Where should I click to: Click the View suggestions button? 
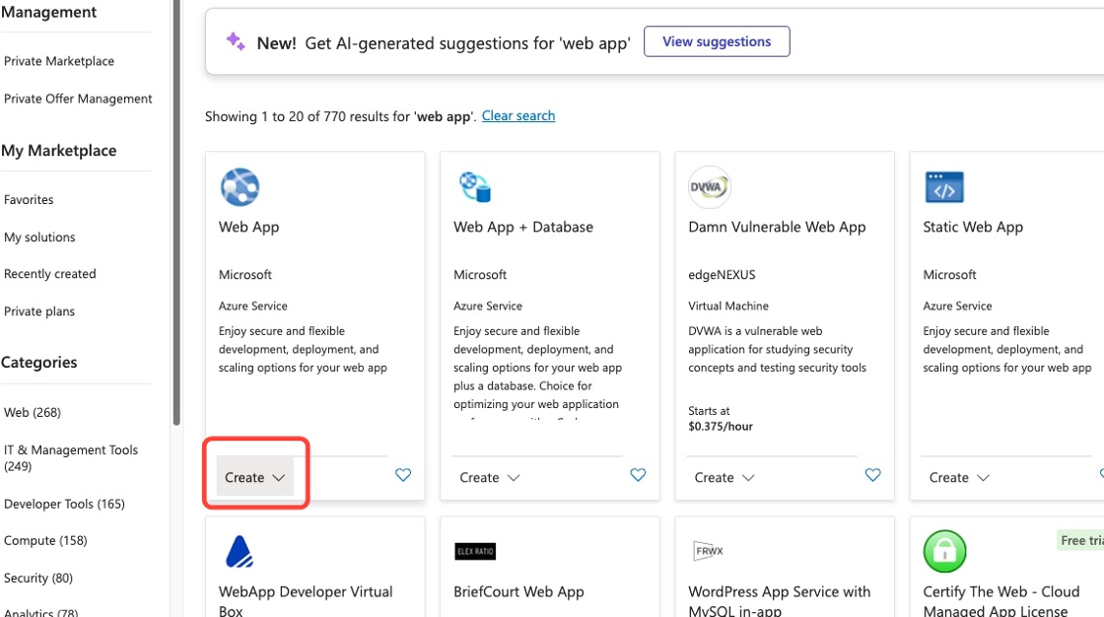[x=717, y=41]
